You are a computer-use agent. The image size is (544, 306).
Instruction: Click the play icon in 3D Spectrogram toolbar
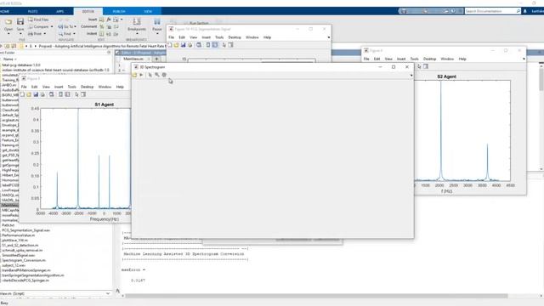click(x=141, y=75)
